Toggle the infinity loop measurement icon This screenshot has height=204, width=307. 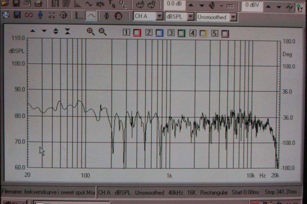click(28, 15)
